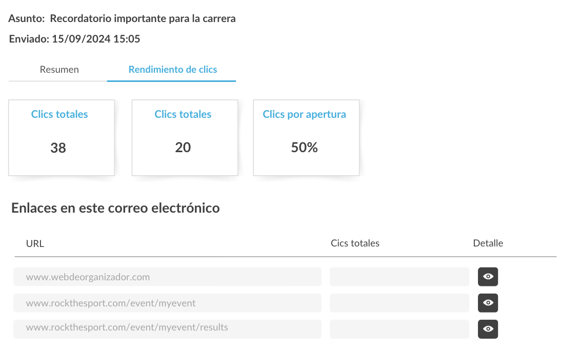The width and height of the screenshot is (561, 352).
Task: Click the Cics totales column header
Action: 355,243
